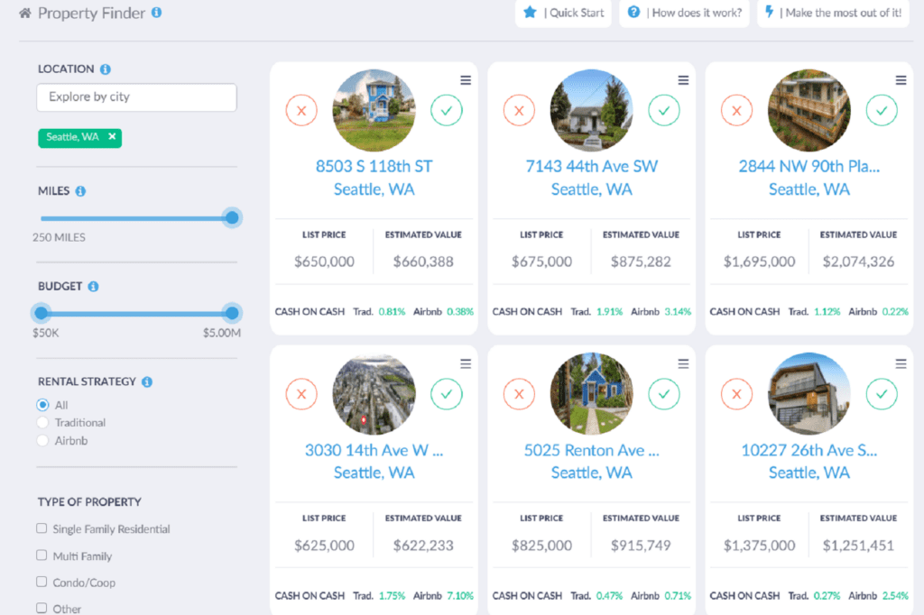Click the info icon next to Rental Strategy
The width and height of the screenshot is (924, 615).
pyautogui.click(x=147, y=382)
